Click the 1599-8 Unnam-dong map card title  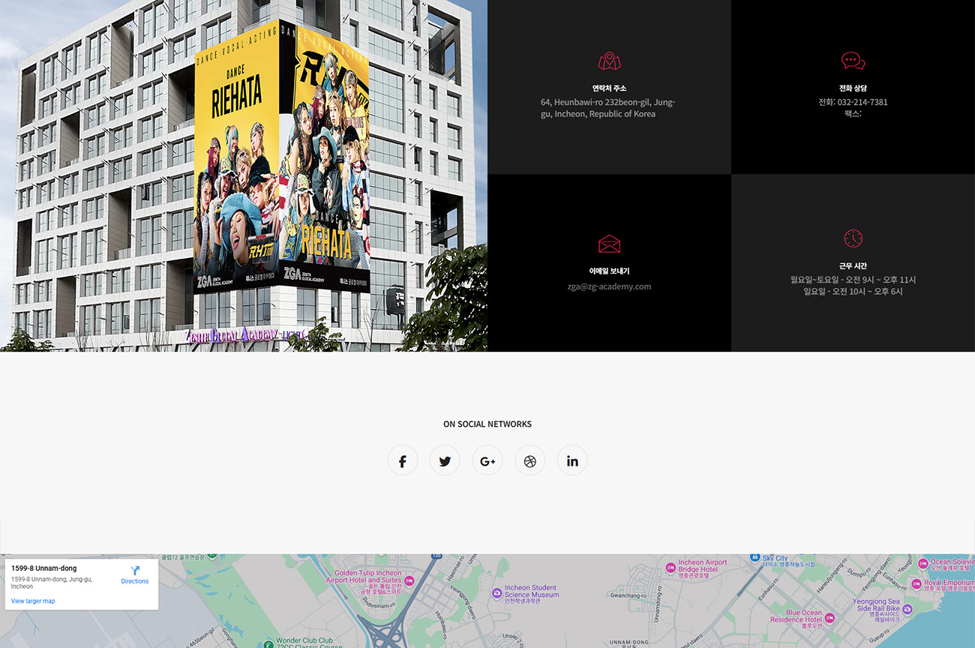pos(43,568)
